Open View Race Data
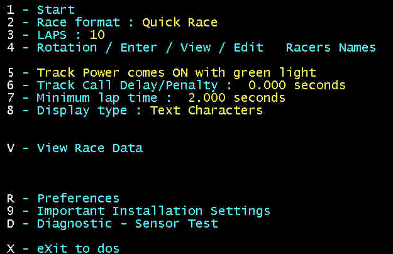This screenshot has width=393, height=254. pyautogui.click(x=89, y=148)
